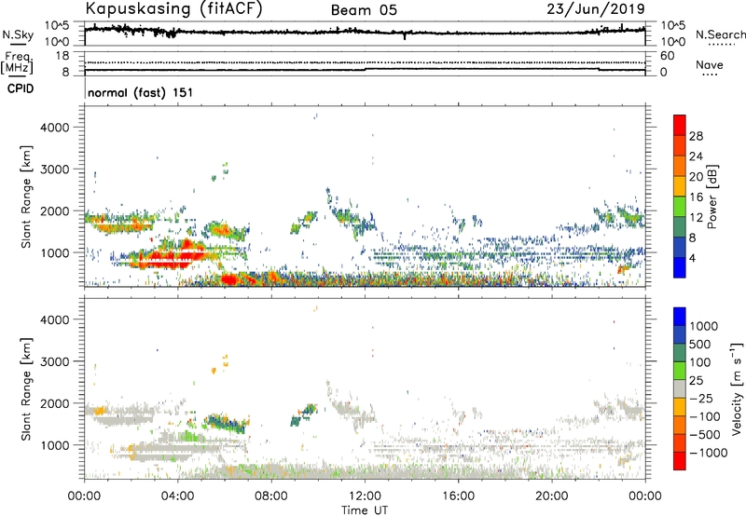746x516 pixels.
Task: Click the "Freq. [MHz]" axis label
Action: pos(17,62)
